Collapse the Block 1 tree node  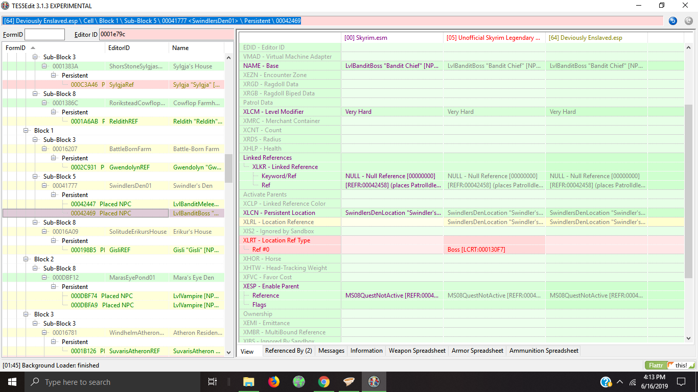point(27,131)
